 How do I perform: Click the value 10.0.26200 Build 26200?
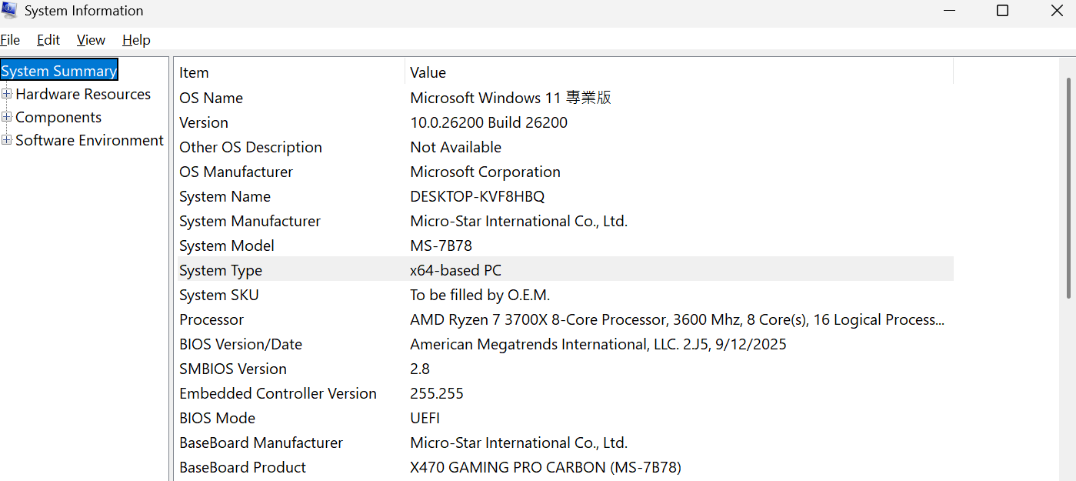point(489,122)
